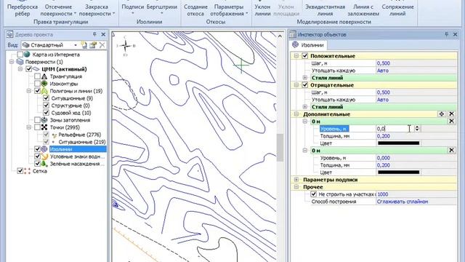Toggle Не строить на участках checkbox
Image resolution: width=465 pixels, height=262 pixels.
313,194
